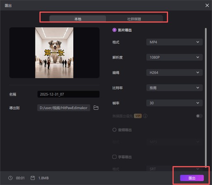Click the 解析度 label

point(117,57)
